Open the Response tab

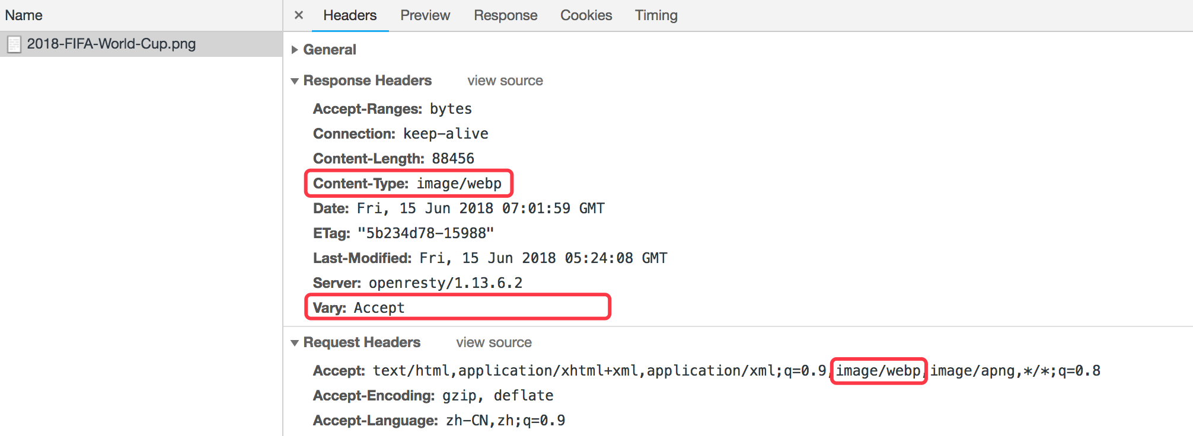pos(505,15)
